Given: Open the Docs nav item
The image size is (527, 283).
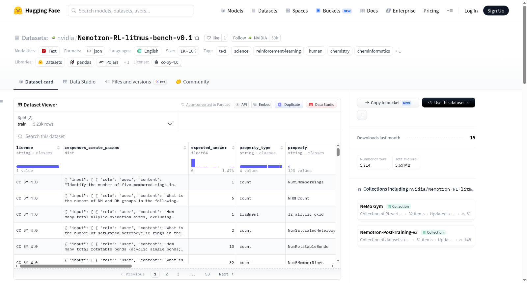Looking at the screenshot, I should point(369,11).
